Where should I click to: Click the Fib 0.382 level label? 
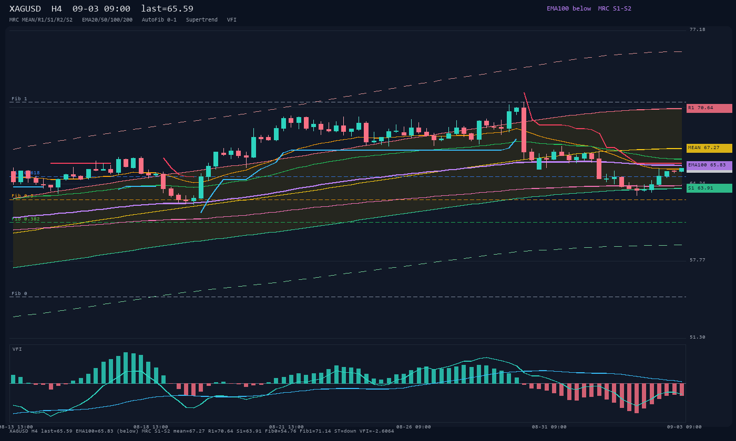click(26, 219)
